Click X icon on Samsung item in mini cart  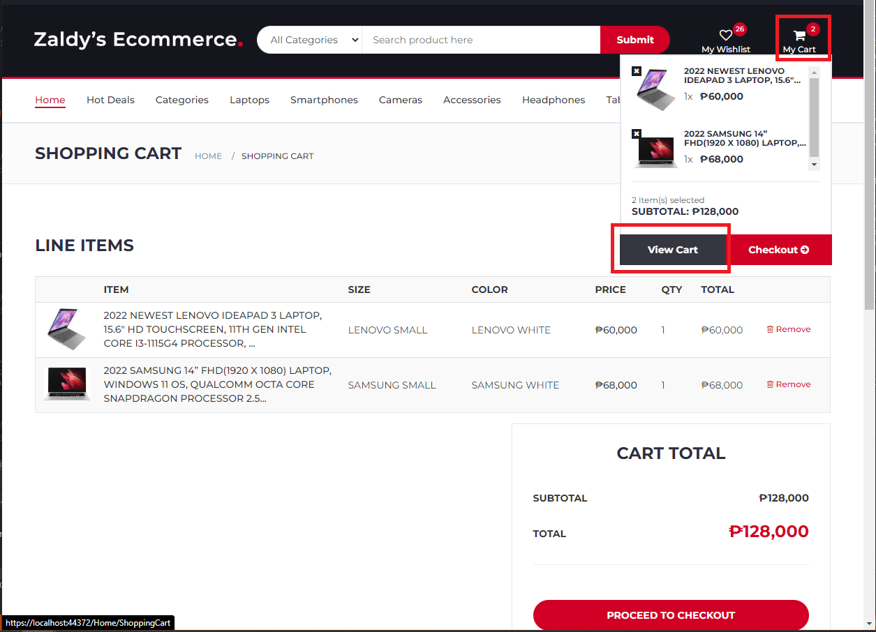[636, 133]
